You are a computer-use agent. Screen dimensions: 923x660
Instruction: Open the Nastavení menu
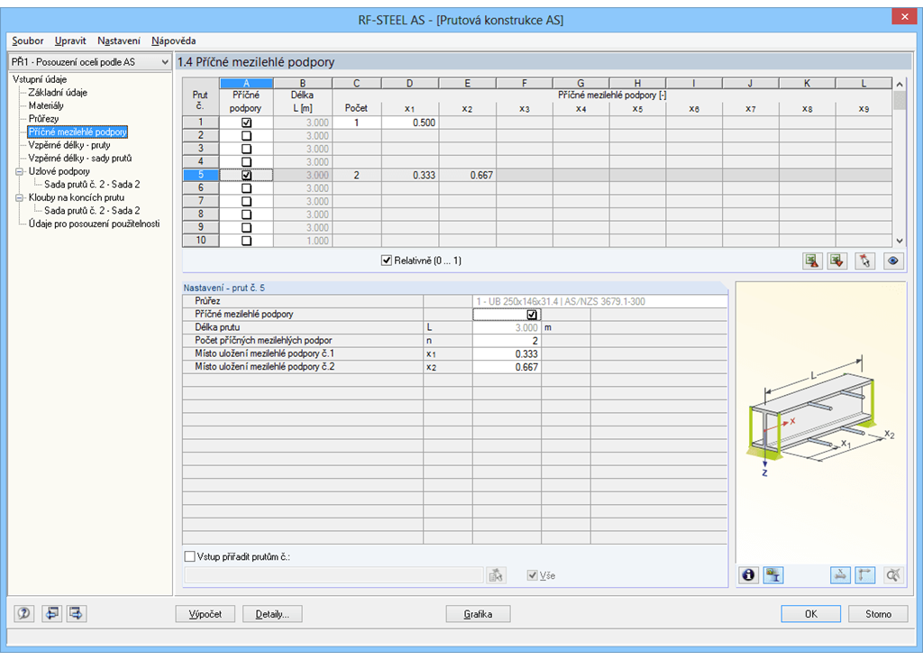coord(119,41)
